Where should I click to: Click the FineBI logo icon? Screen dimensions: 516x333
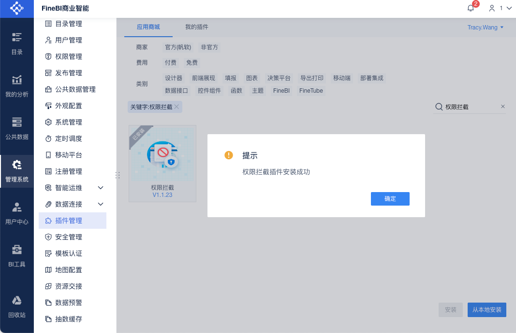(x=17, y=8)
